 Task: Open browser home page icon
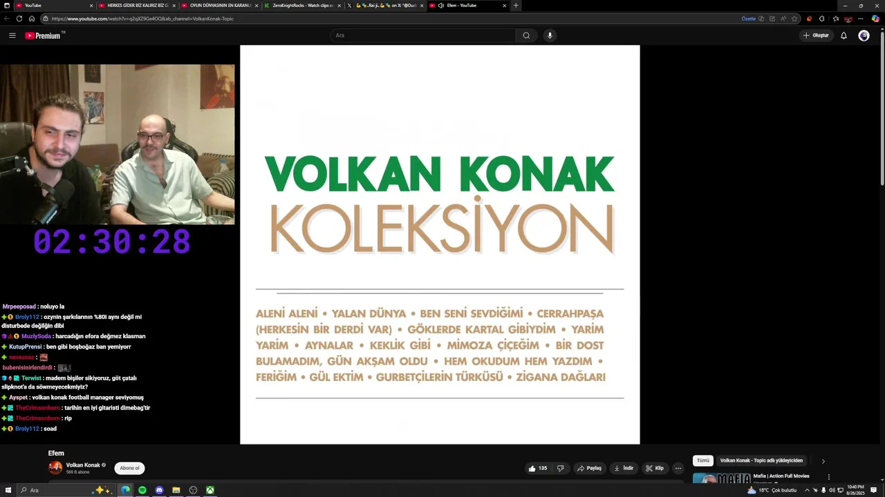32,19
